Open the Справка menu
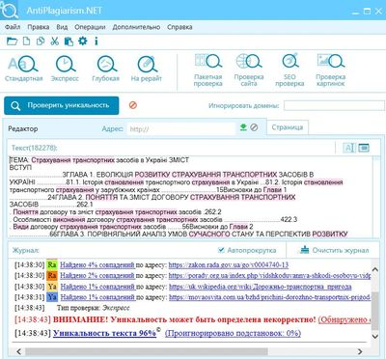The height and width of the screenshot is (359, 386). point(179,27)
